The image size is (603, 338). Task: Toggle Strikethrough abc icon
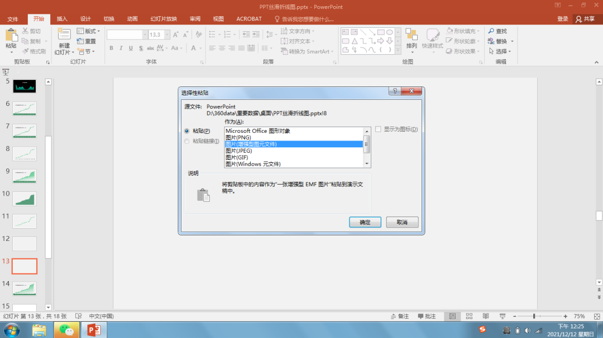coord(150,48)
